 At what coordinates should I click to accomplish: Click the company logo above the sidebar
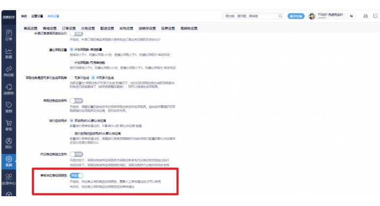pos(9,17)
